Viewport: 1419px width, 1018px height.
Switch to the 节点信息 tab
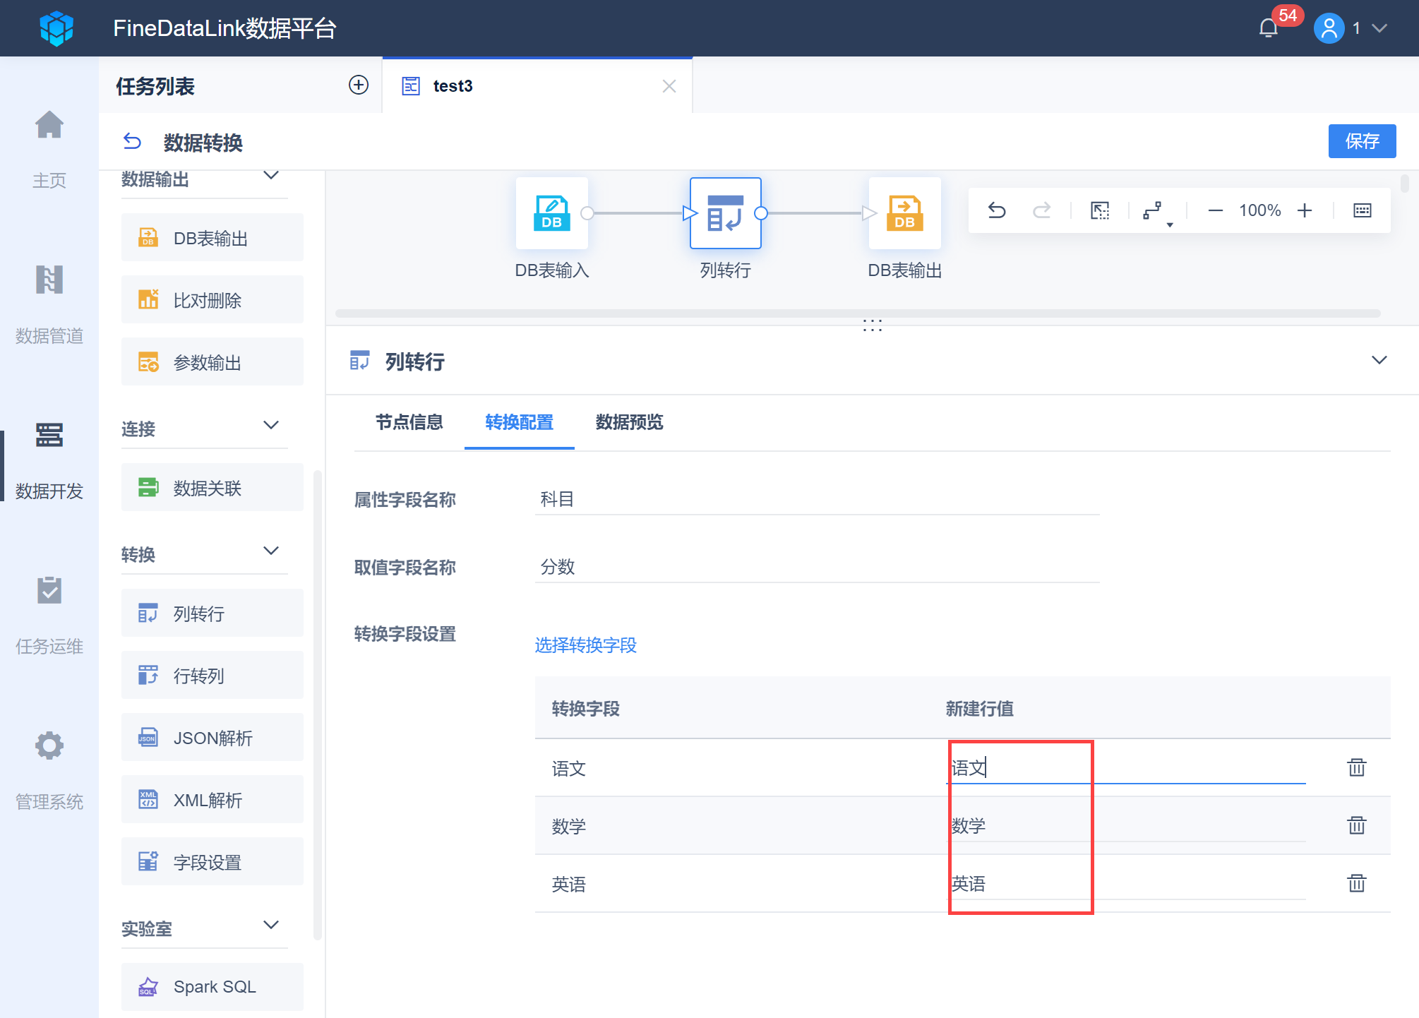click(x=409, y=422)
